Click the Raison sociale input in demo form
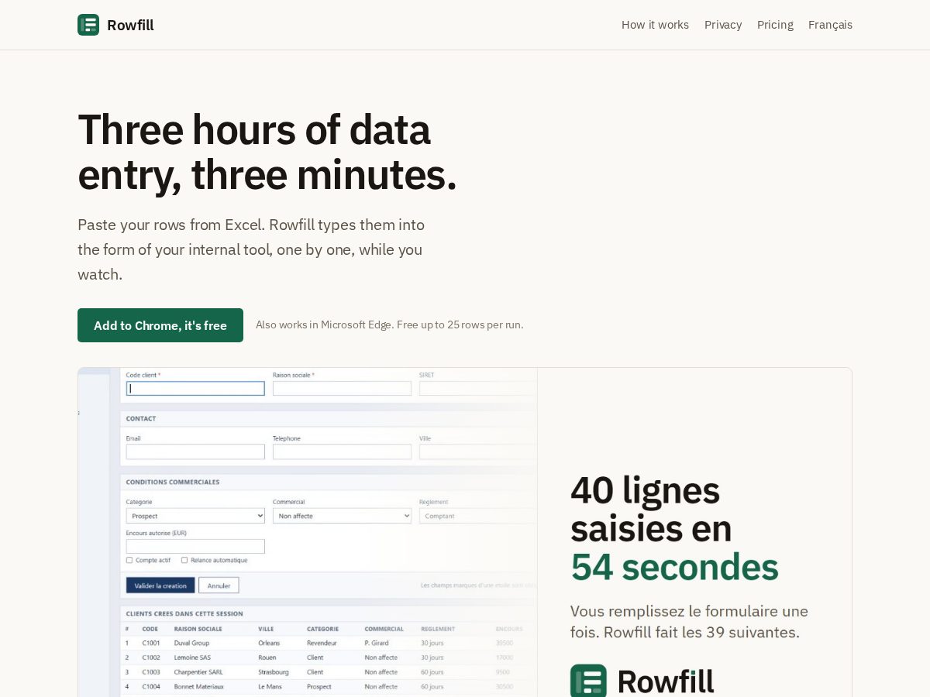The image size is (930, 697). coord(342,388)
